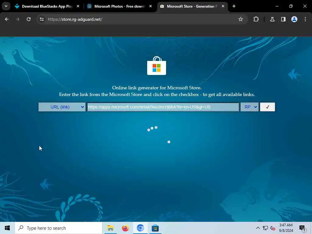Viewport: 312px width, 234px height.
Task: Click the checkmark generate button
Action: point(268,107)
